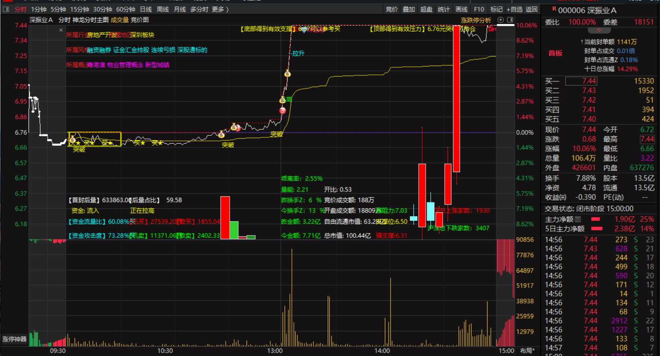Image resolution: width=660 pixels, height=356 pixels.
Task: Collapse the order book panel red chevron
Action: 599,30
